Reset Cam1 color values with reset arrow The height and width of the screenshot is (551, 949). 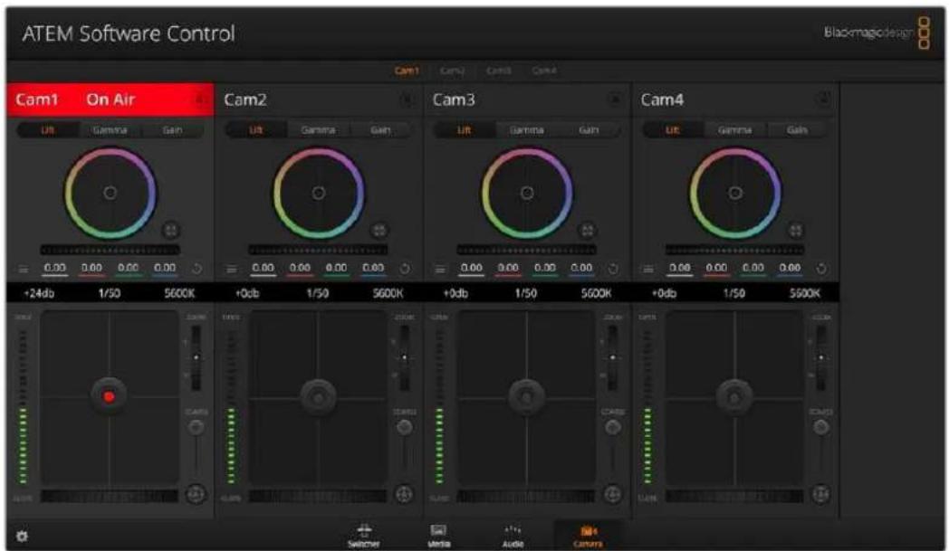197,269
